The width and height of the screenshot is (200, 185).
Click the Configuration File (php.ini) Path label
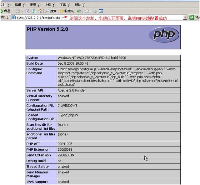click(40, 107)
